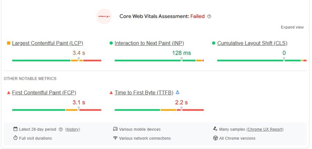312x149 pixels.
Task: Click the mobile devices icon
Action: click(x=115, y=129)
